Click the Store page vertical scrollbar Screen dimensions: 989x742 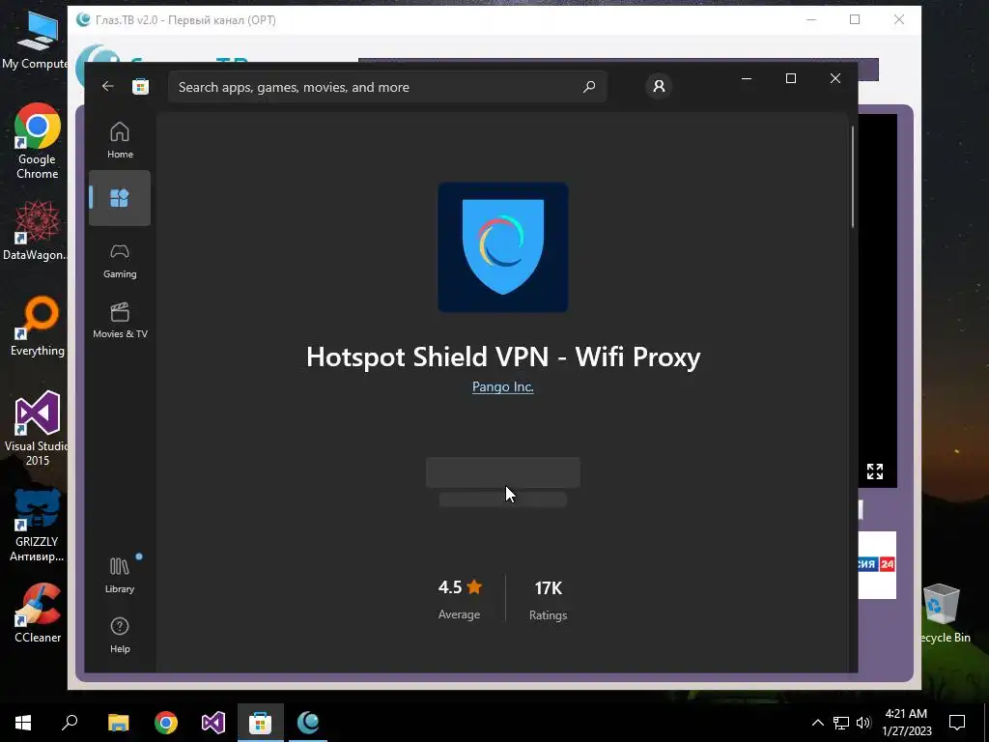853,177
